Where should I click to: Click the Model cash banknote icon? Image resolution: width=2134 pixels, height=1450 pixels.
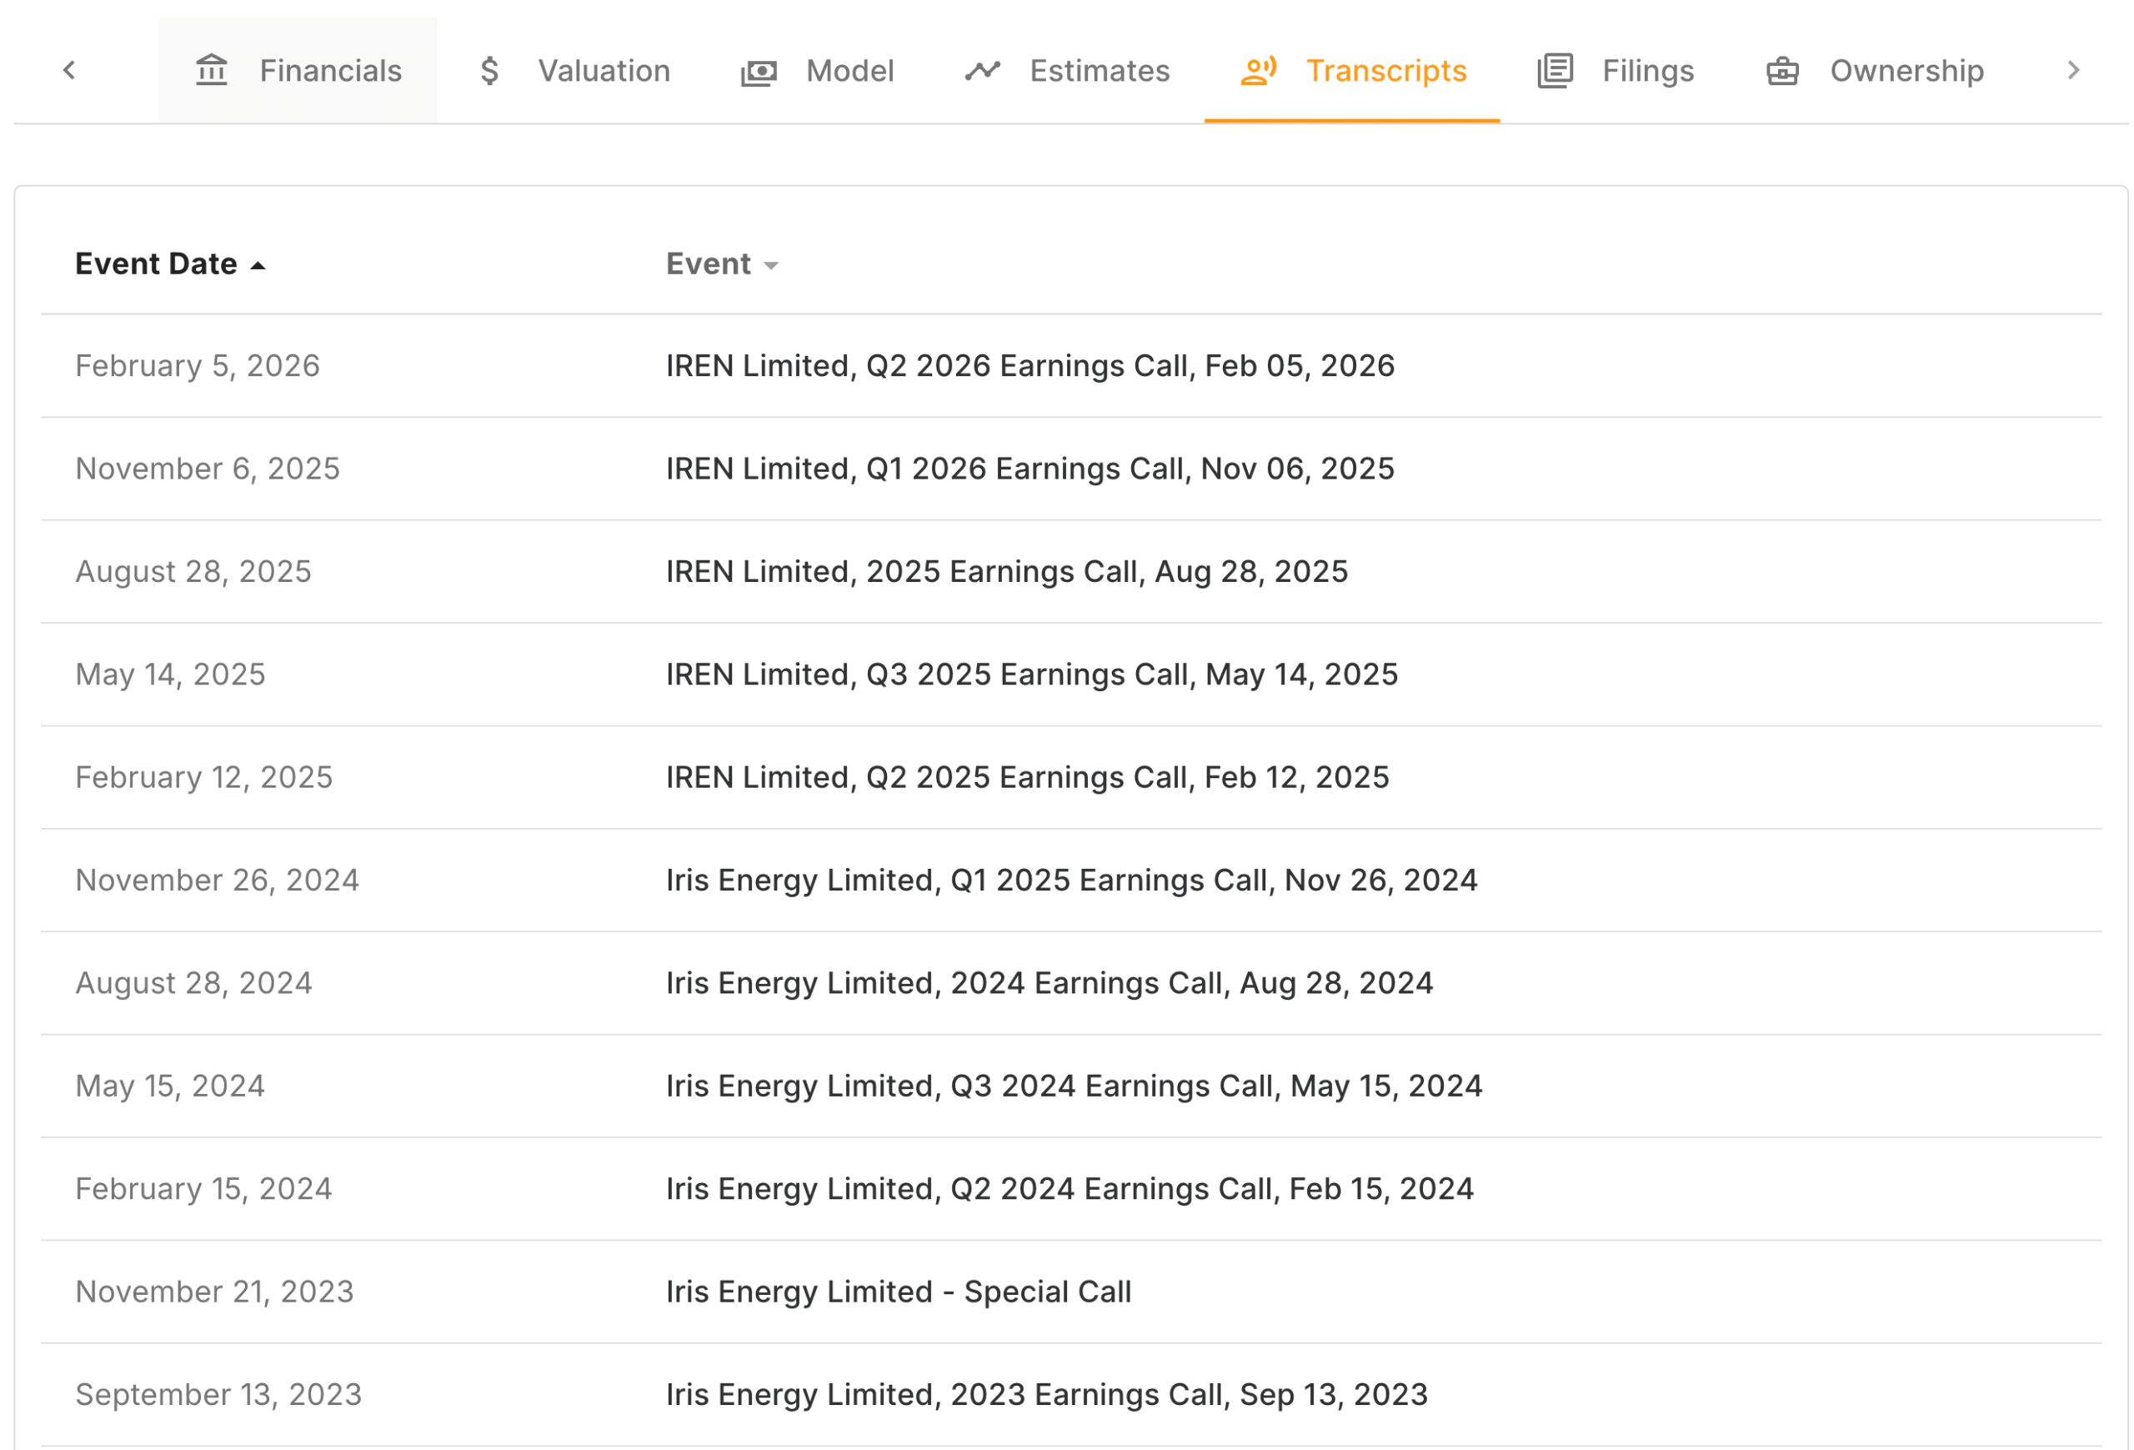[x=759, y=72]
